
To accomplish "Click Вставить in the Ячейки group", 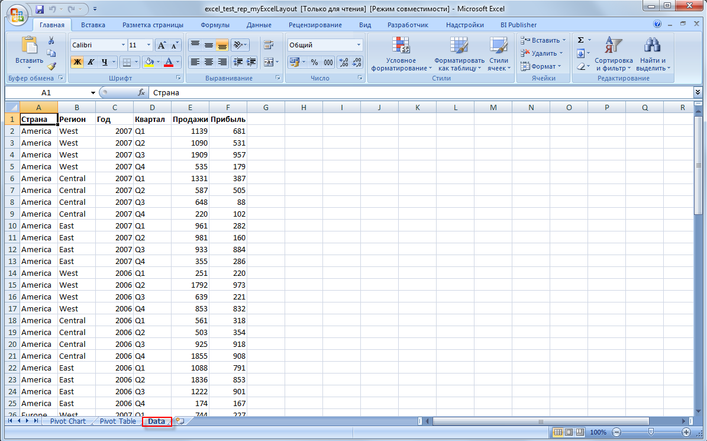I will pyautogui.click(x=543, y=40).
